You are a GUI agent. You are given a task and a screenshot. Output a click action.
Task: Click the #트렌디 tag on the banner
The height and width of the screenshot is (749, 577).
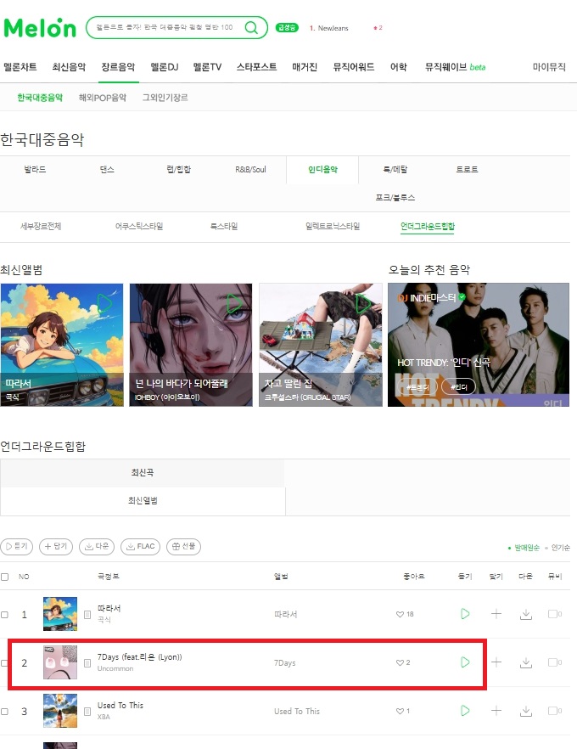click(x=417, y=387)
